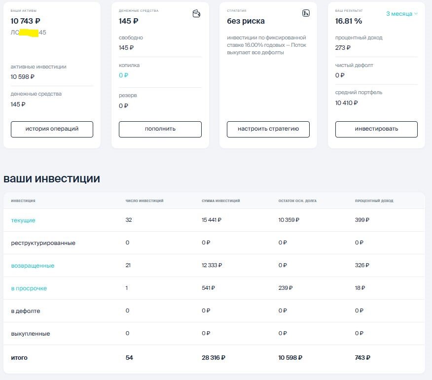Click 239 ₽ in в просрочке row
432x380 pixels.
coord(286,288)
